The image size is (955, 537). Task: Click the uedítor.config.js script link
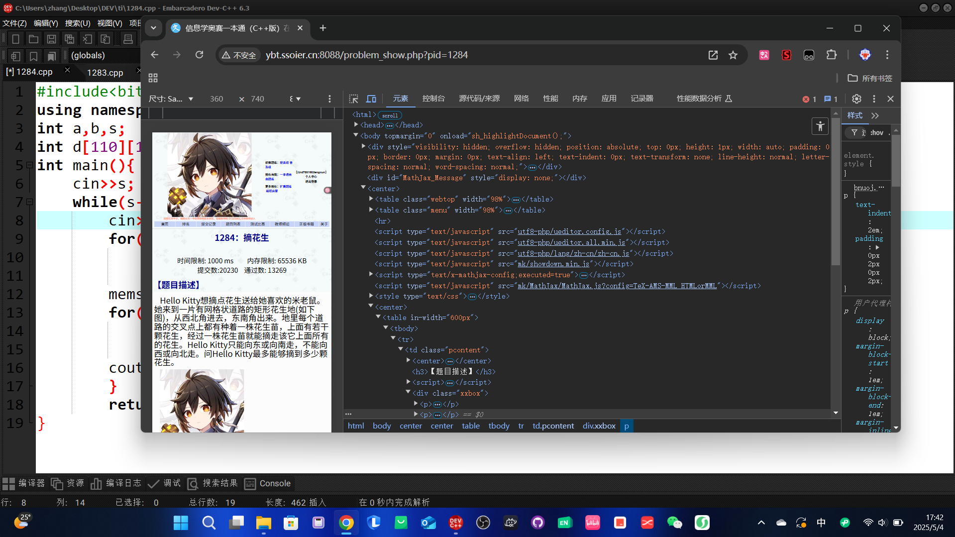[569, 231]
